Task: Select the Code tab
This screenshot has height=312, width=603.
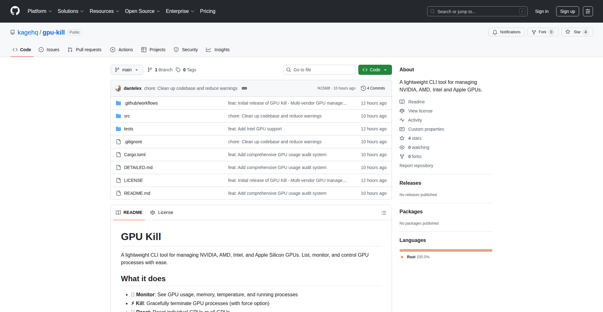Action: tap(22, 50)
